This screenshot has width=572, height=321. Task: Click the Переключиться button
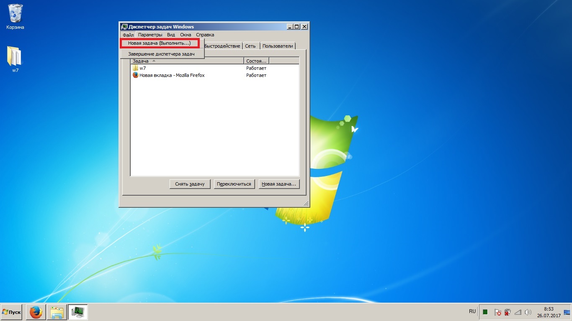(234, 184)
